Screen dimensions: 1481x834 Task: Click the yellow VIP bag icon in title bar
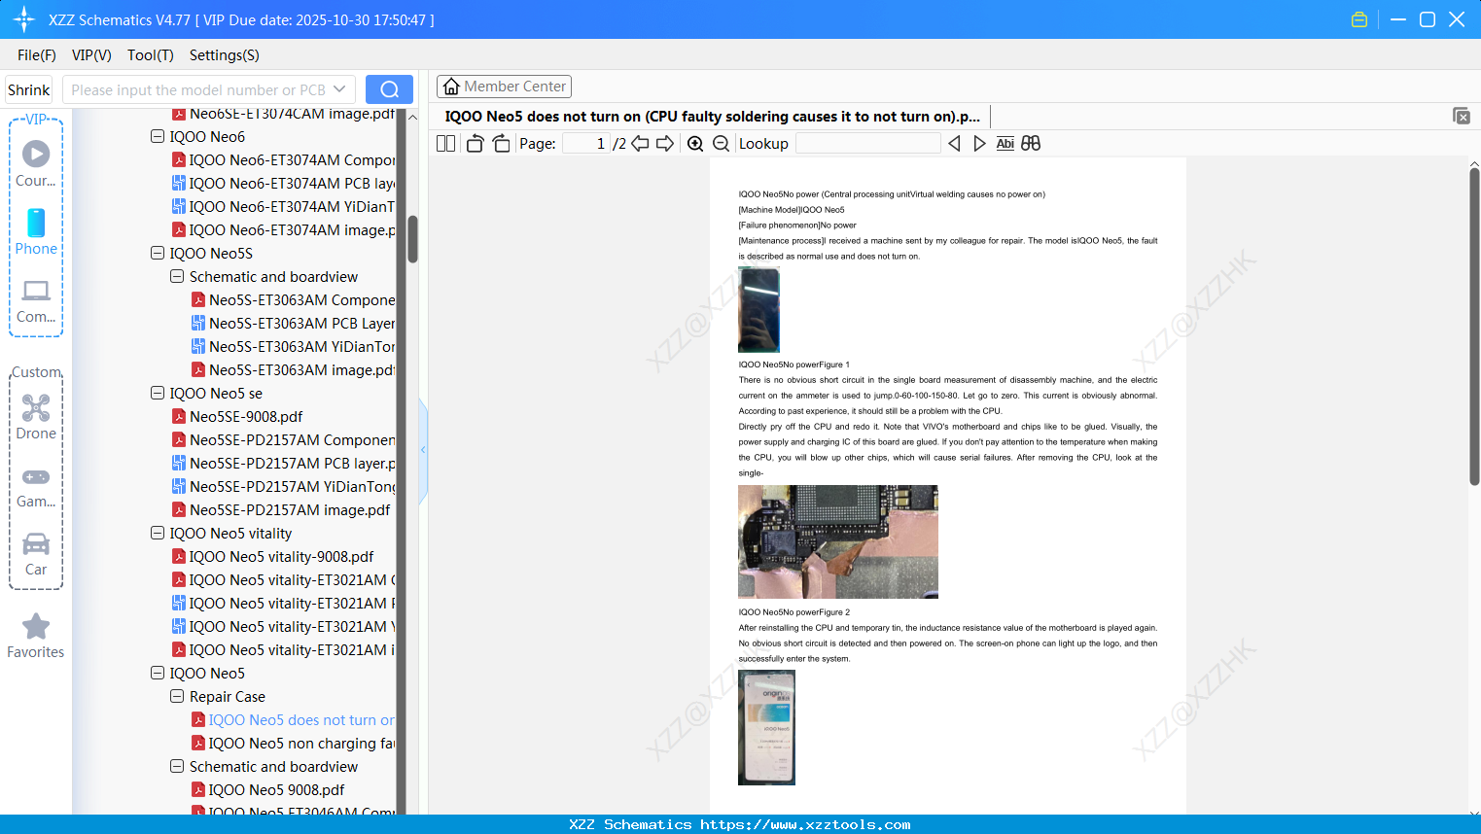click(1359, 19)
